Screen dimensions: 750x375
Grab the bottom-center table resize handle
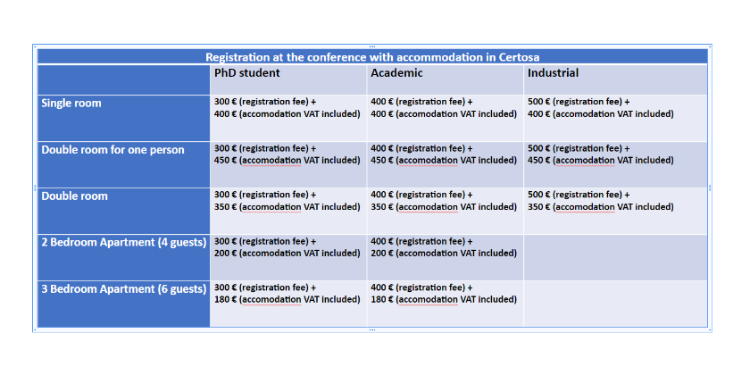click(x=372, y=329)
